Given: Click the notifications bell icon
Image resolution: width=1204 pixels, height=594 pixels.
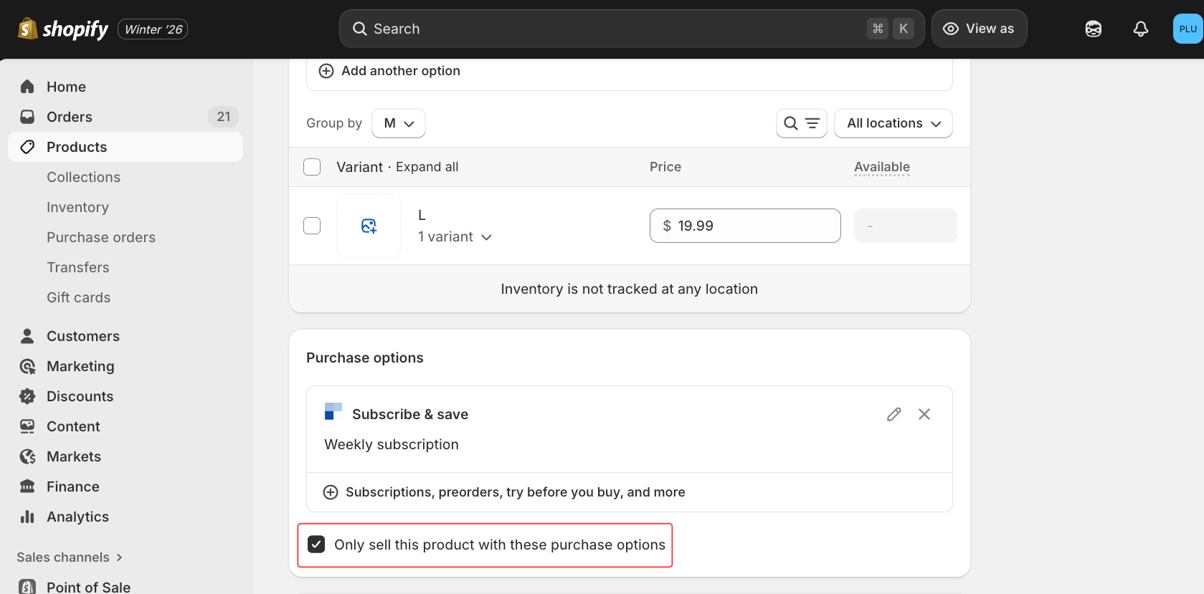Looking at the screenshot, I should click(x=1140, y=29).
